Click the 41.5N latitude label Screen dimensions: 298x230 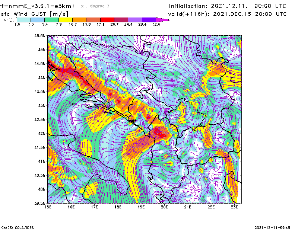[40, 147]
